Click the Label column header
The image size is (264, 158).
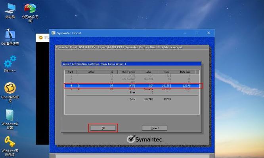[148, 72]
